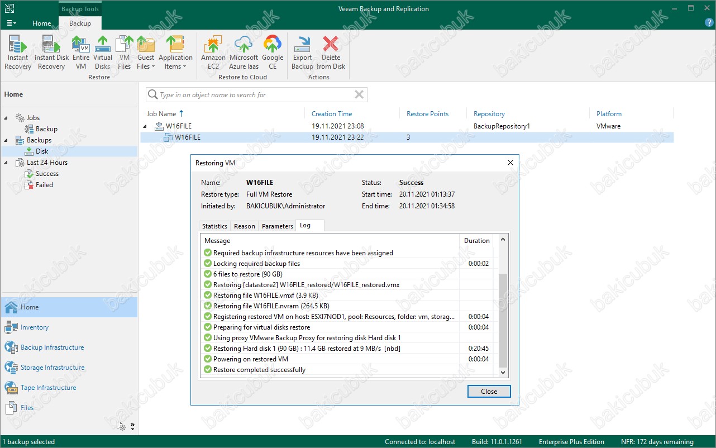
Task: Sort by the Creation Time column
Action: click(332, 114)
